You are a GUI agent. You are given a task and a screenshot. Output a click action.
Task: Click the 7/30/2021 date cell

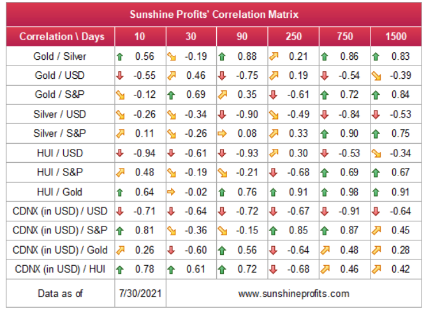(x=140, y=294)
